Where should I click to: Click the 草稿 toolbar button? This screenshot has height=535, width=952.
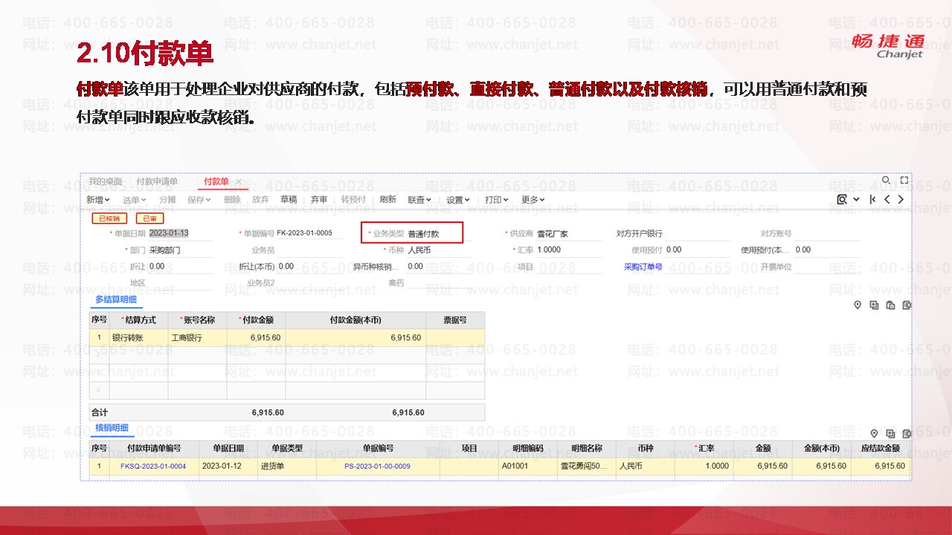pos(289,200)
